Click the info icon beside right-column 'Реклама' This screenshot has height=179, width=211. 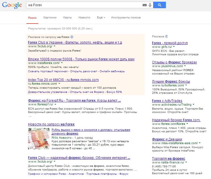(166, 37)
